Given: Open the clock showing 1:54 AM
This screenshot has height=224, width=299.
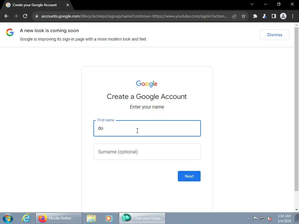Looking at the screenshot, I should click(x=284, y=218).
